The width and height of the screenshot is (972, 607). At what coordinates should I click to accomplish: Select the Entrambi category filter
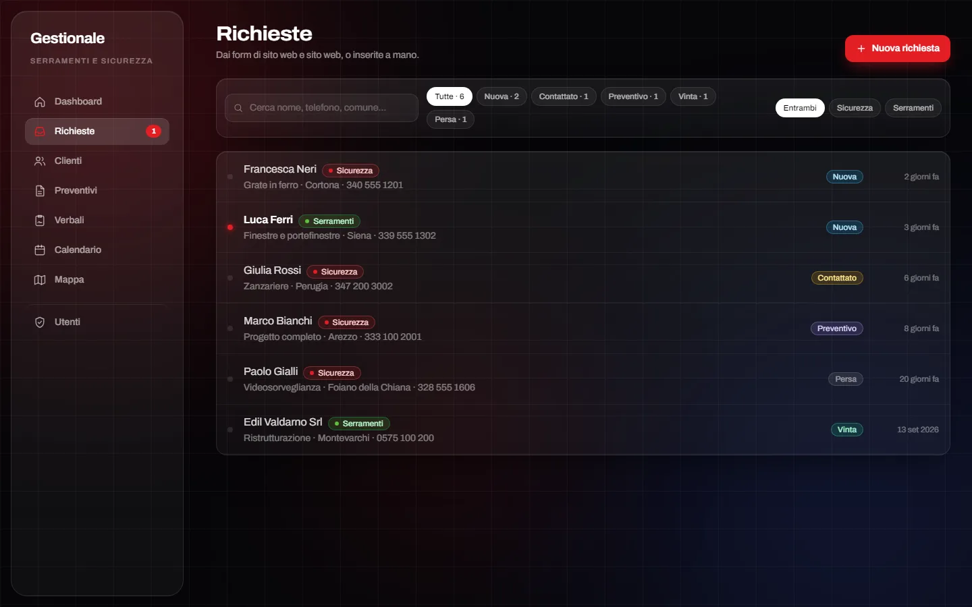pyautogui.click(x=800, y=108)
